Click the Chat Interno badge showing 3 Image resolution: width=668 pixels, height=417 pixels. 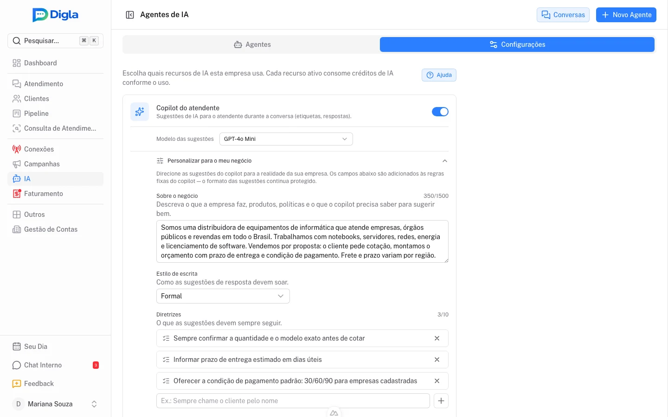coord(96,365)
